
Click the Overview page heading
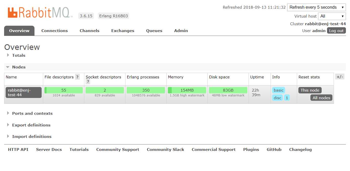[22, 47]
